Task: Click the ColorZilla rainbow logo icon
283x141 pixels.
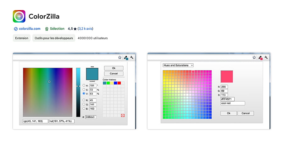Action: click(x=19, y=16)
